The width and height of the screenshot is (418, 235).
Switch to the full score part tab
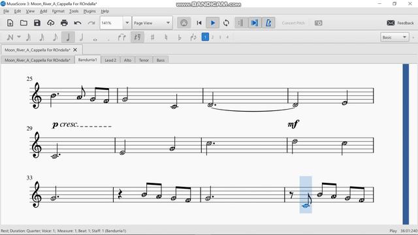37,60
